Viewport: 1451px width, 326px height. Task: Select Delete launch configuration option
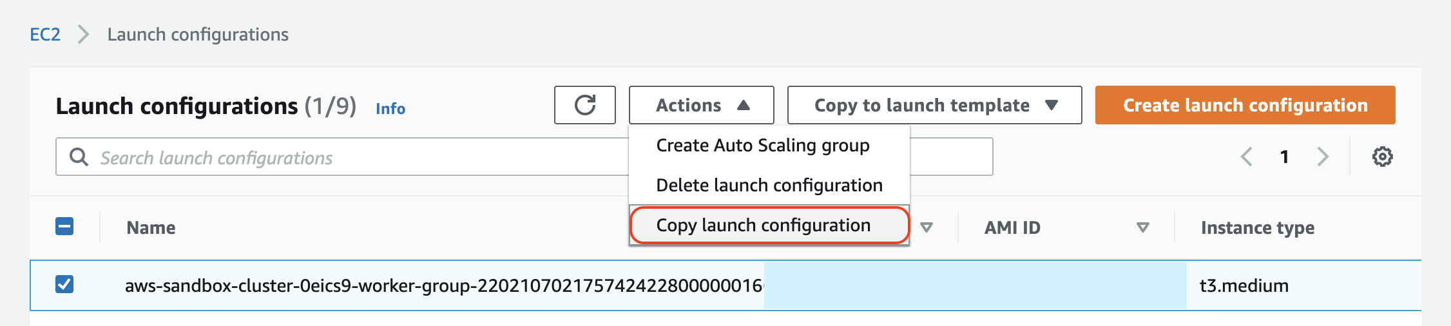(769, 186)
